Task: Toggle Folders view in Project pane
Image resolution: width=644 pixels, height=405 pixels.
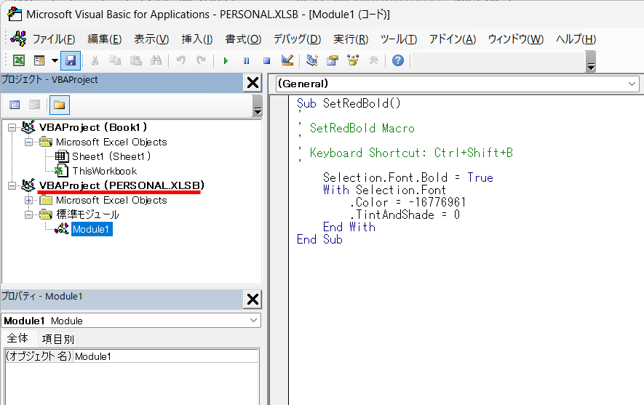Action: [x=60, y=105]
